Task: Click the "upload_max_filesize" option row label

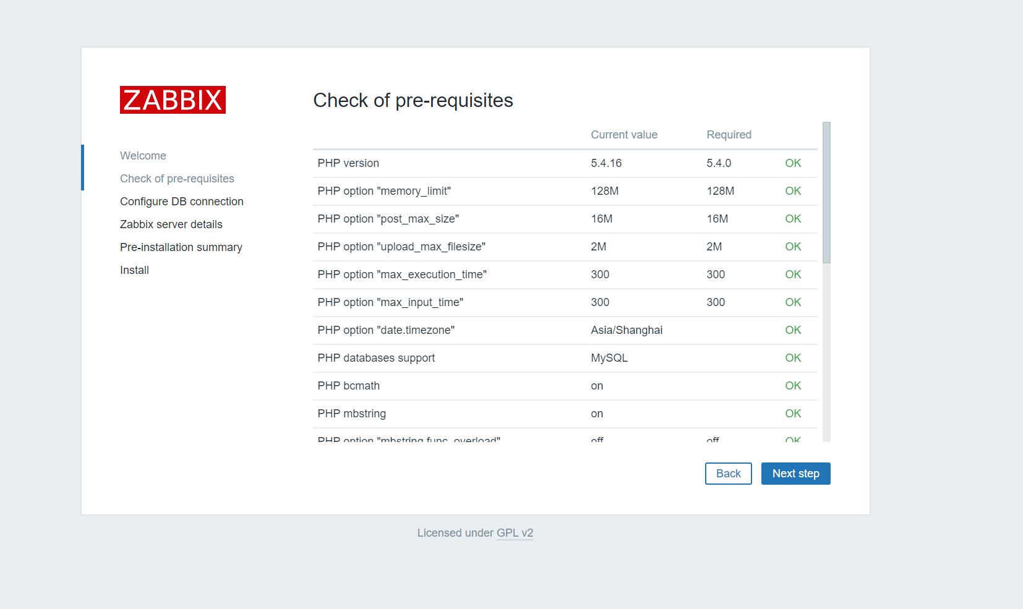Action: (401, 247)
